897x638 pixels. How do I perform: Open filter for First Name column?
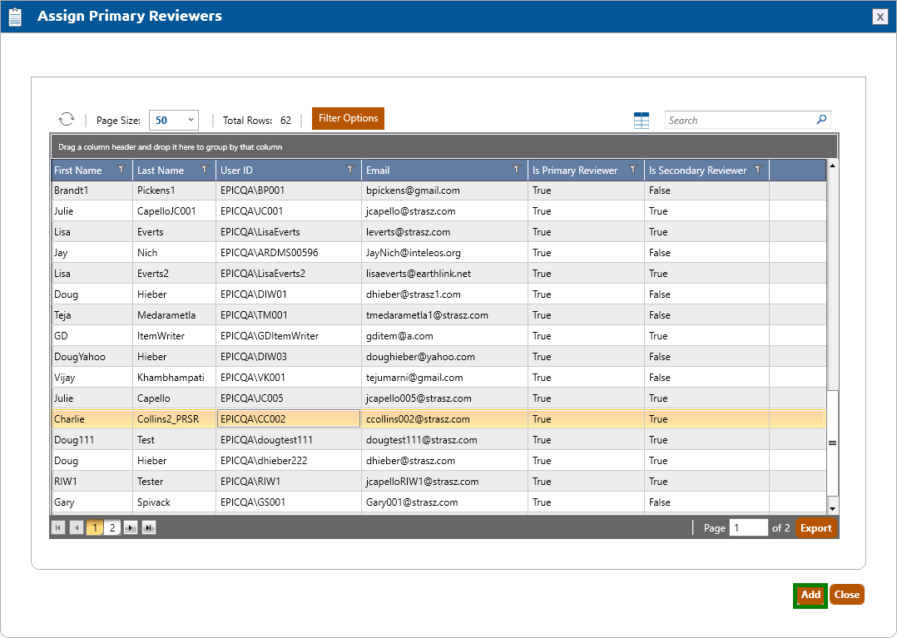[x=121, y=170]
